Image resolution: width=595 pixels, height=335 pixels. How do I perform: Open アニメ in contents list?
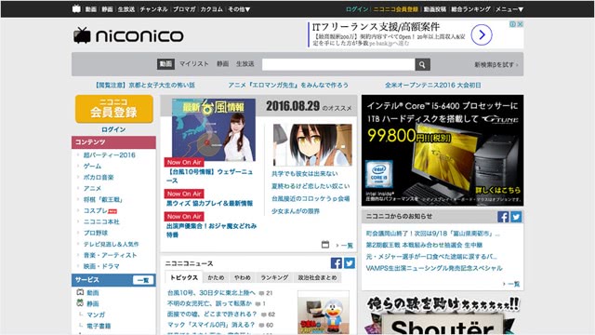click(92, 188)
